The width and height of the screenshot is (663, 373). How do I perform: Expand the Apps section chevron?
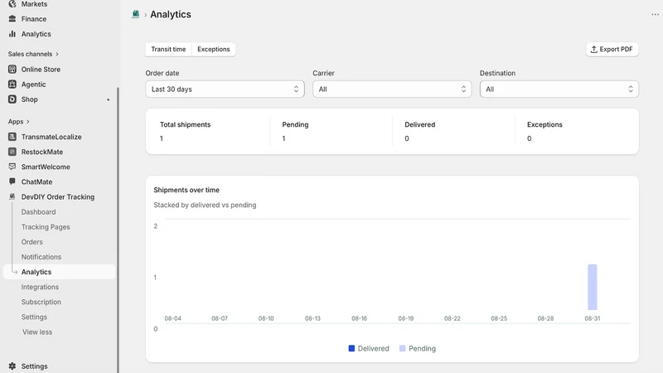[x=28, y=121]
